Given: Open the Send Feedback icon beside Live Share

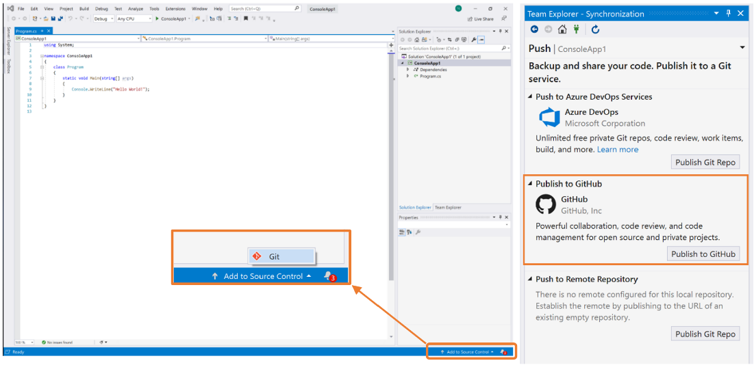Looking at the screenshot, I should pos(503,18).
